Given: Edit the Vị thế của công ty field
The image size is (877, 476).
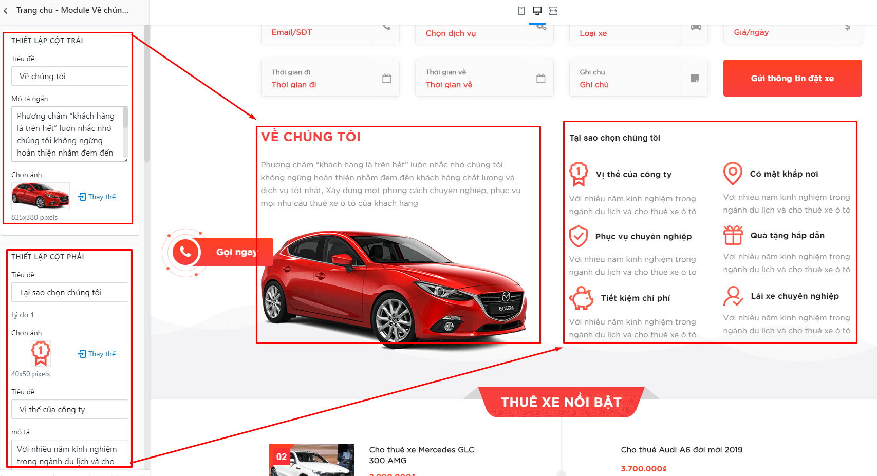Looking at the screenshot, I should point(70,409).
